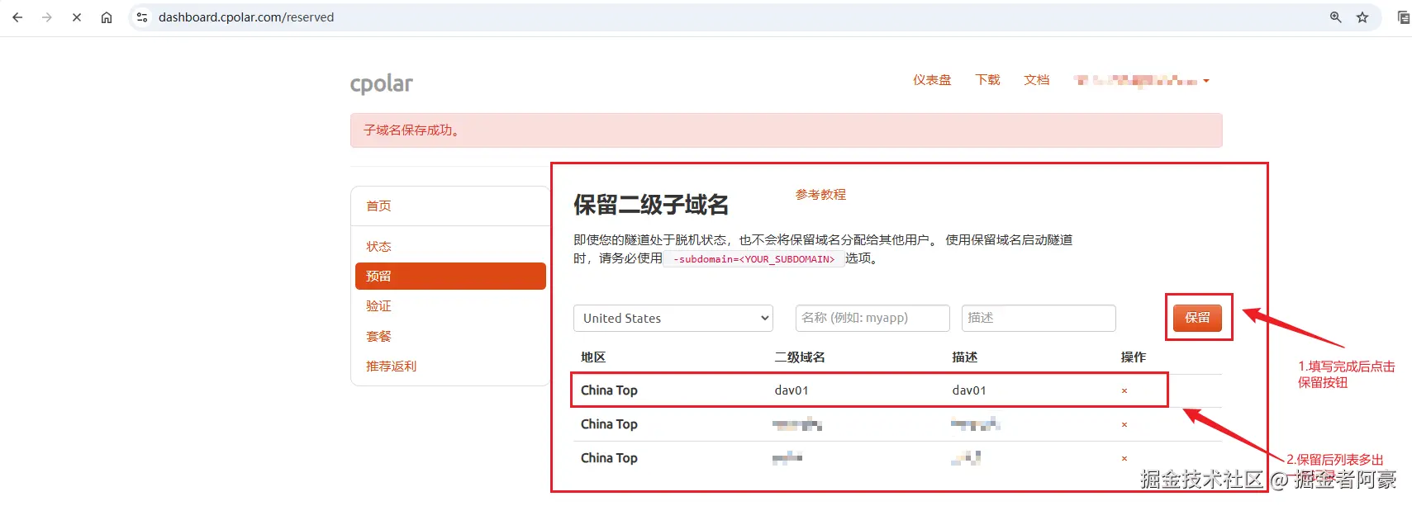This screenshot has height=506, width=1412.
Task: Click the browser forward arrow
Action: [47, 17]
